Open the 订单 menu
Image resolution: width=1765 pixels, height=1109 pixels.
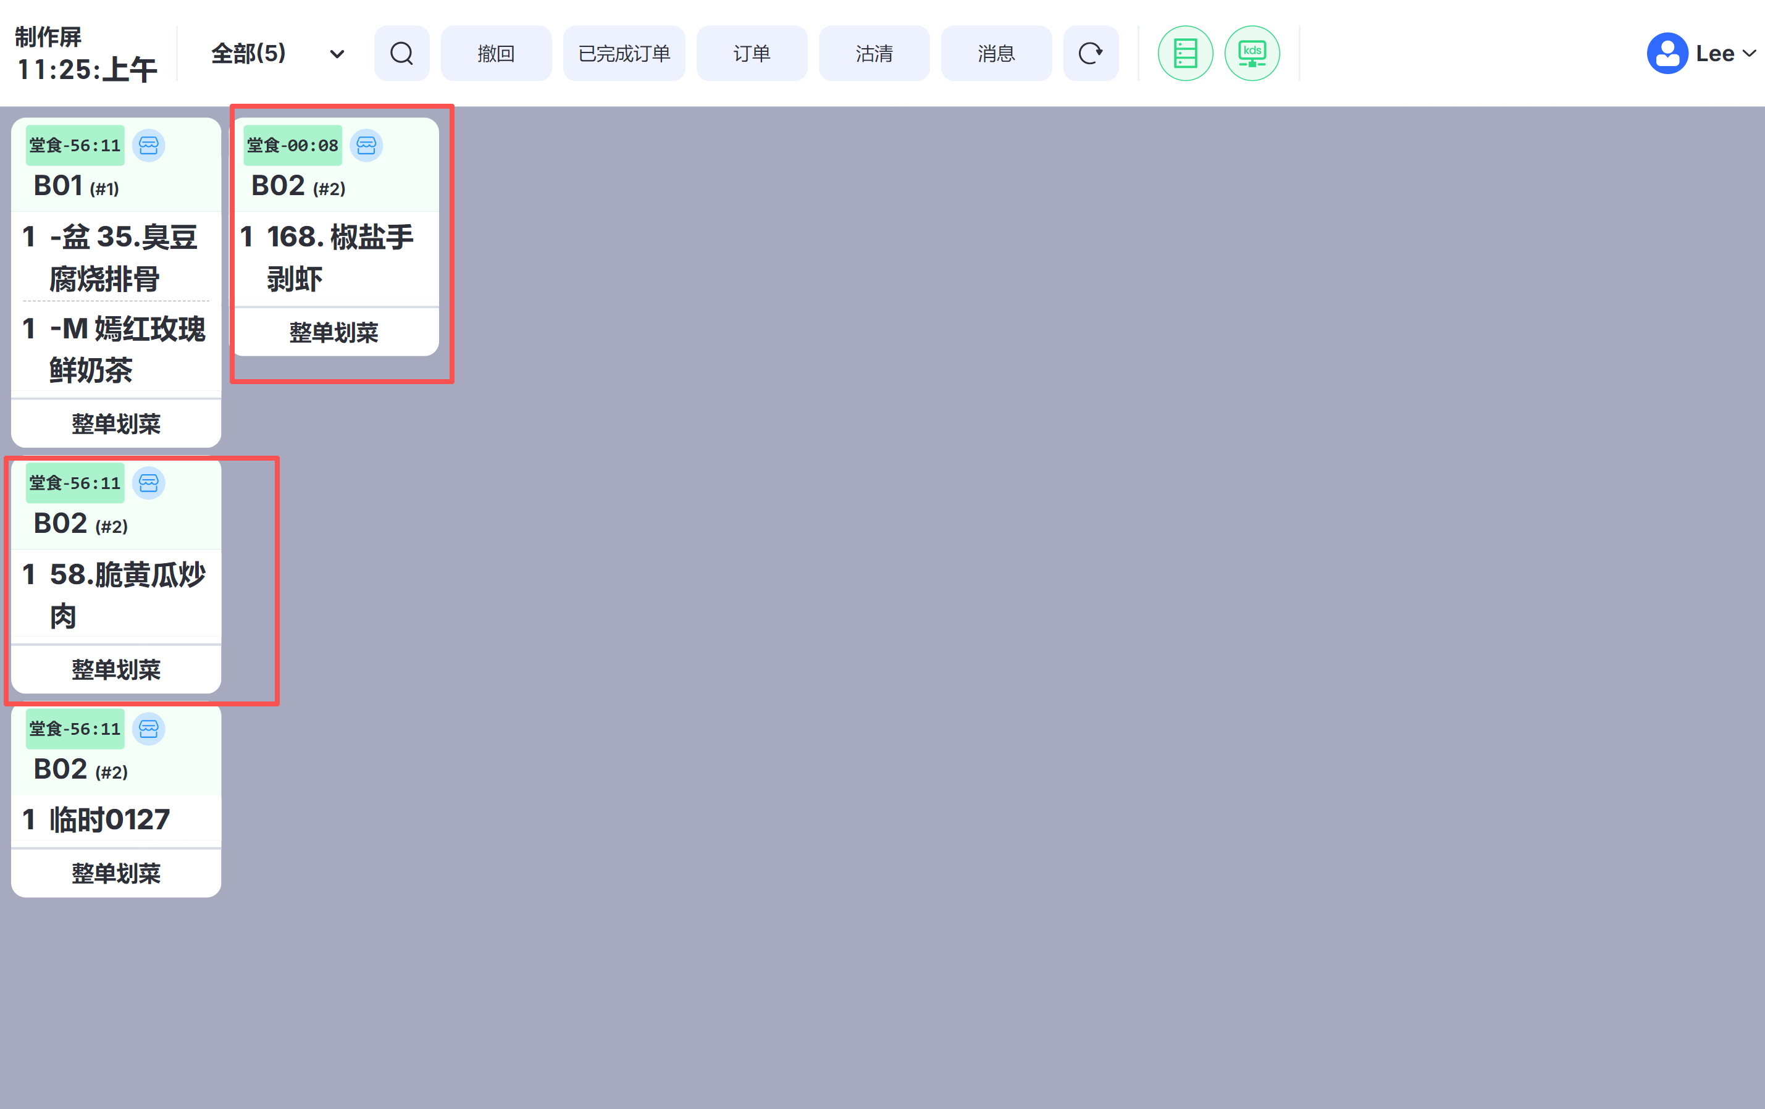(x=752, y=54)
